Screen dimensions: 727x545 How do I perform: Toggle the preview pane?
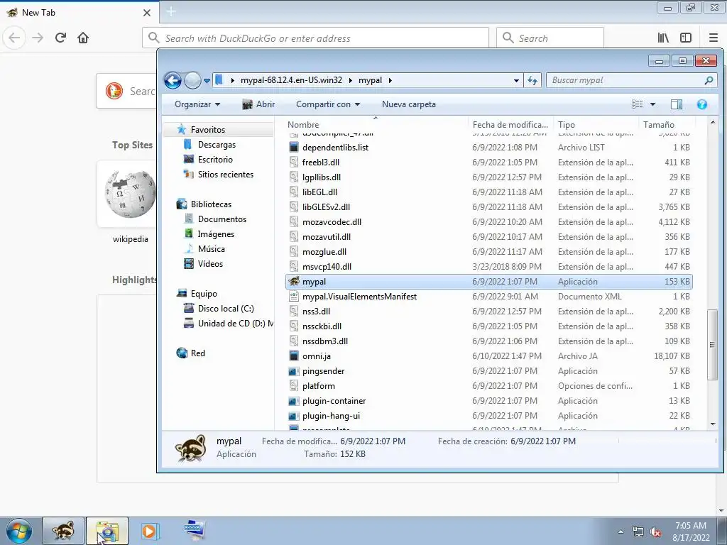click(677, 104)
